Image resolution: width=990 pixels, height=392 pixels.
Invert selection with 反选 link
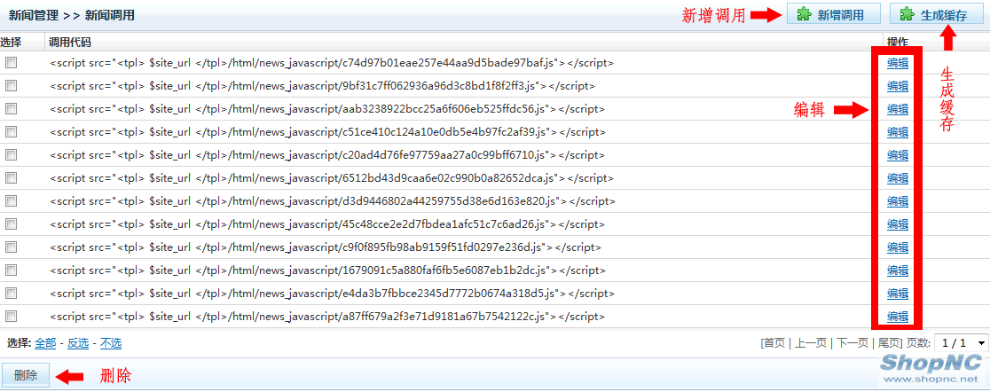(x=78, y=342)
